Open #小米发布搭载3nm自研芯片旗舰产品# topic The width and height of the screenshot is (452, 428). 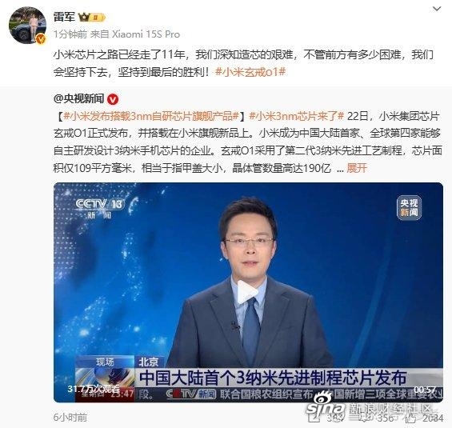[x=151, y=116]
